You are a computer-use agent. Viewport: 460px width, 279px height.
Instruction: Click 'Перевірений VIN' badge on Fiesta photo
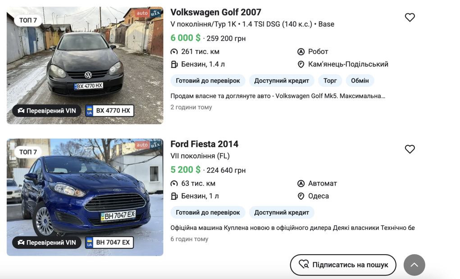pyautogui.click(x=47, y=242)
